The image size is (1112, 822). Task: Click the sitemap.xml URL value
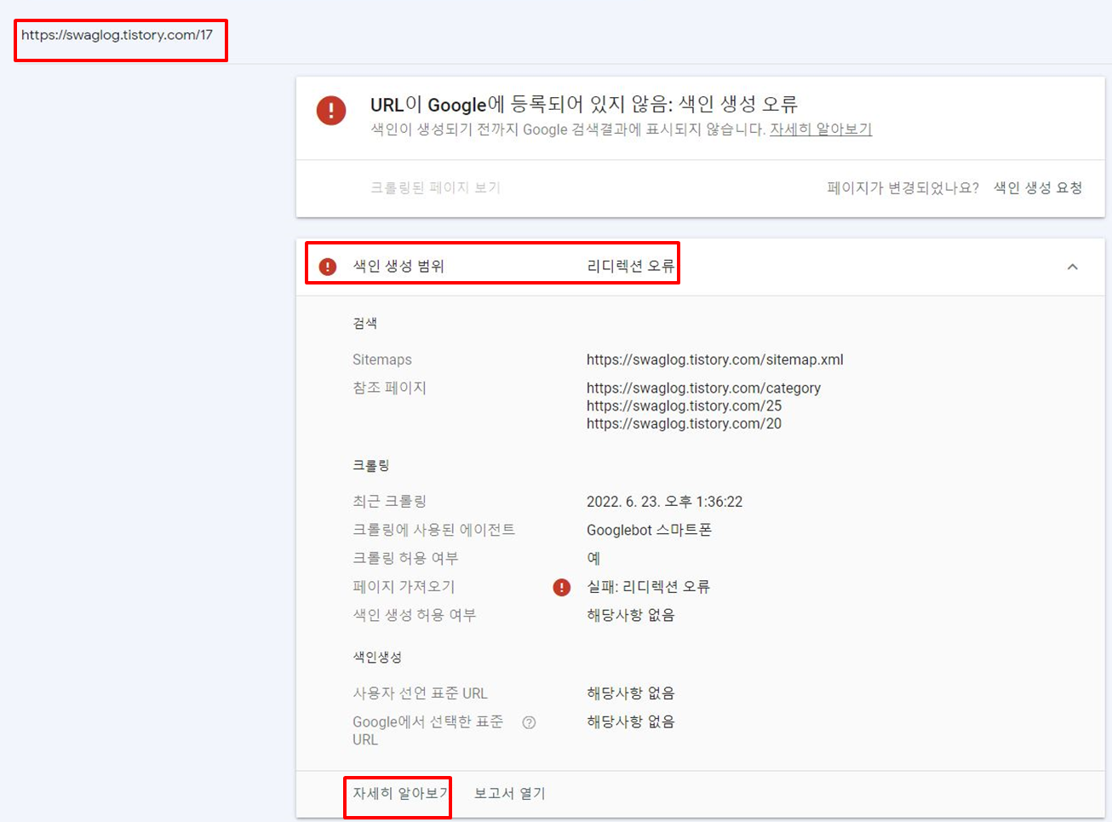click(715, 359)
